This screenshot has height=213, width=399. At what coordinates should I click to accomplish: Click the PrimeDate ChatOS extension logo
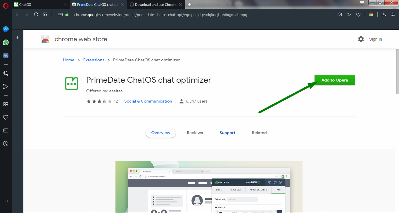pyautogui.click(x=72, y=83)
